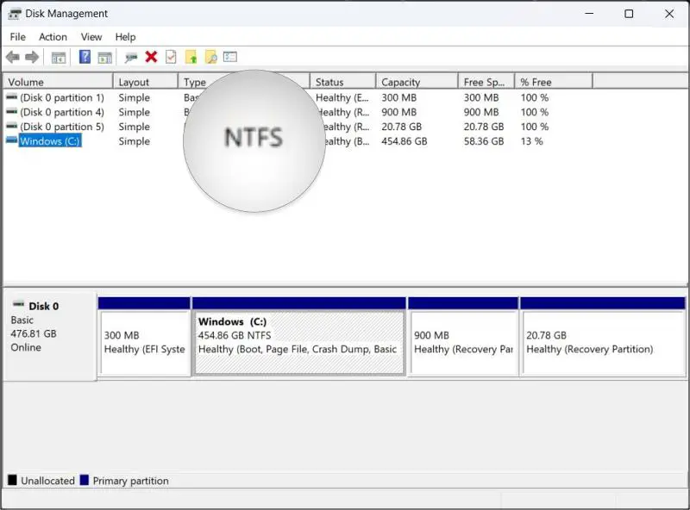
Task: Sort by the Status column header
Action: tap(342, 82)
